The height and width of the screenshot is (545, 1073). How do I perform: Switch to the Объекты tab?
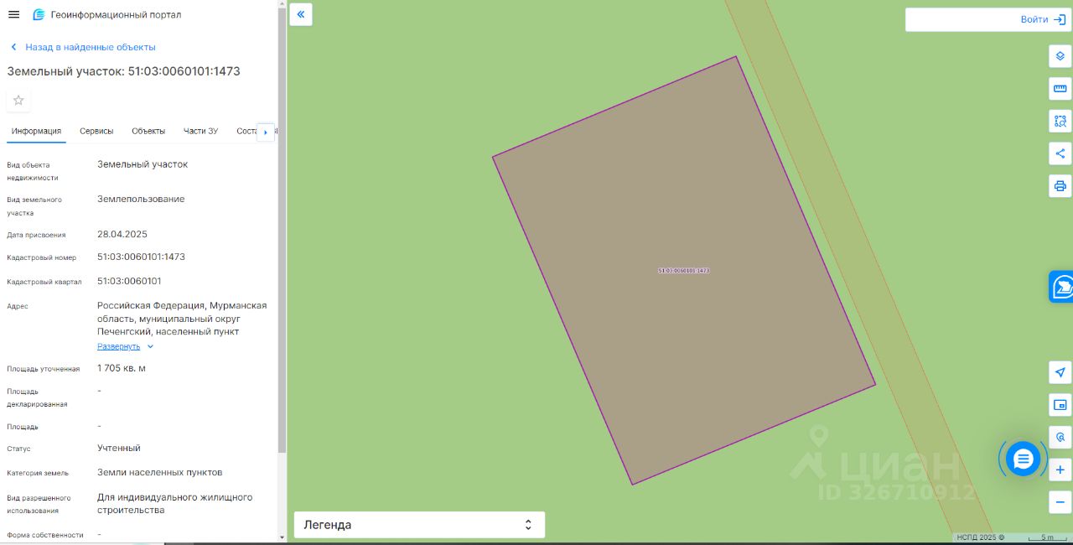[x=148, y=131]
